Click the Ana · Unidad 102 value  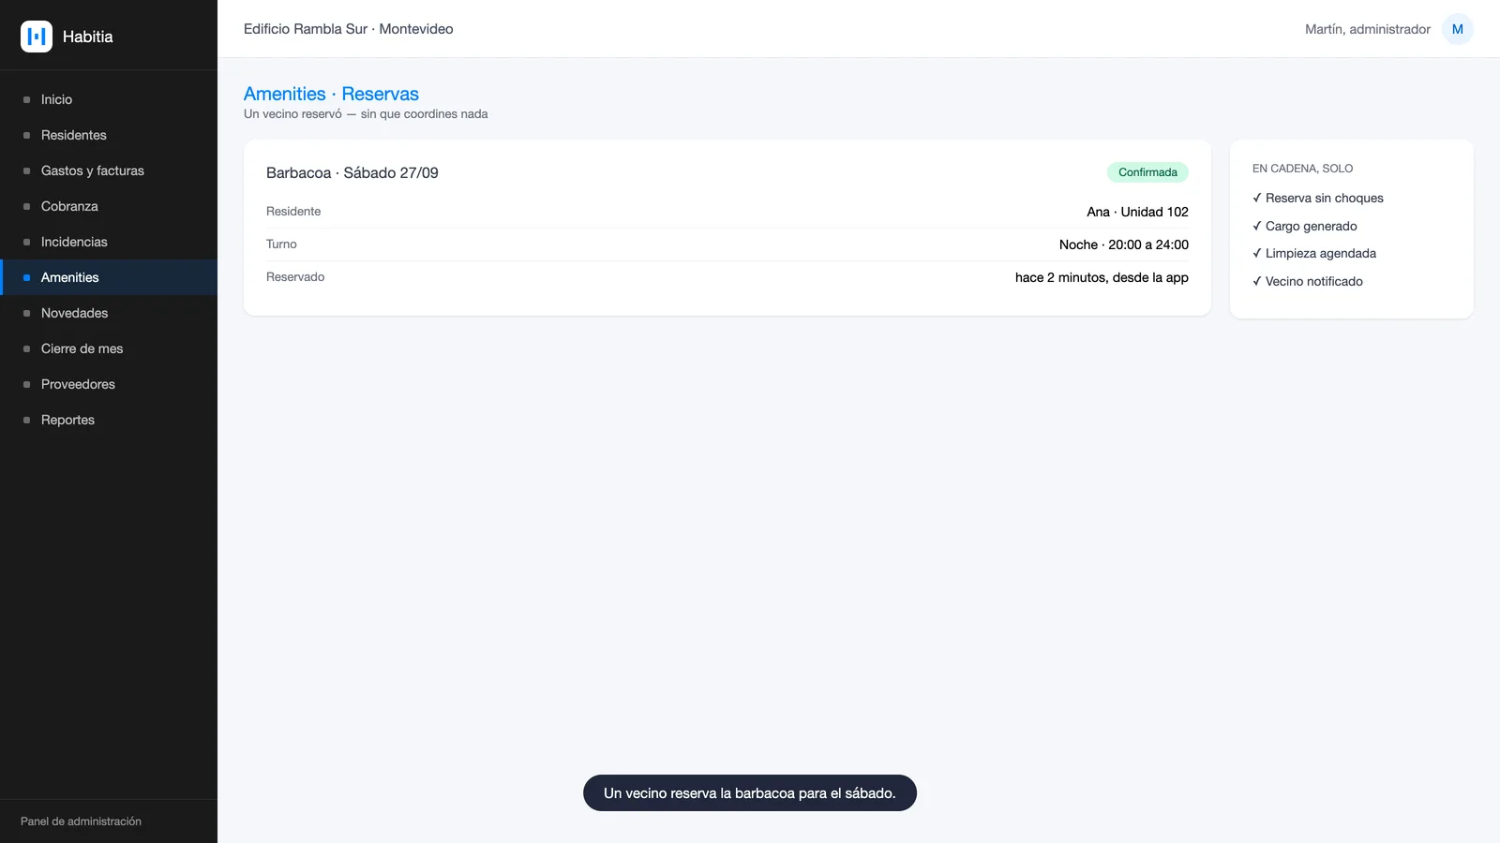pyautogui.click(x=1137, y=212)
